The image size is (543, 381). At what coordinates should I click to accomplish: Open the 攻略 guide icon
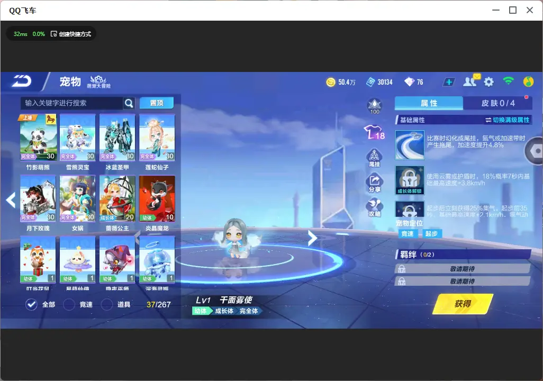tap(374, 208)
